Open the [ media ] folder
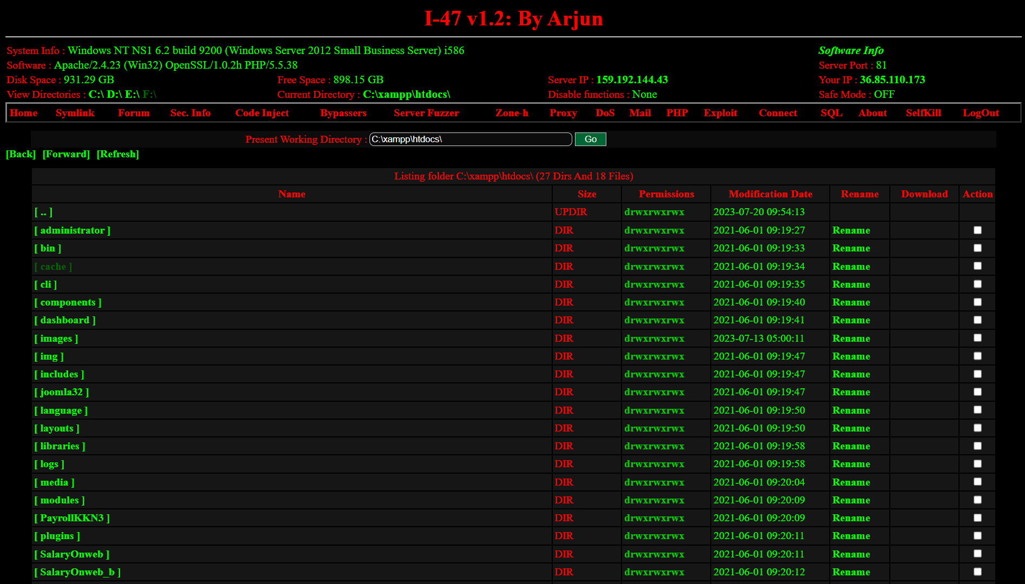The height and width of the screenshot is (584, 1025). coord(54,482)
